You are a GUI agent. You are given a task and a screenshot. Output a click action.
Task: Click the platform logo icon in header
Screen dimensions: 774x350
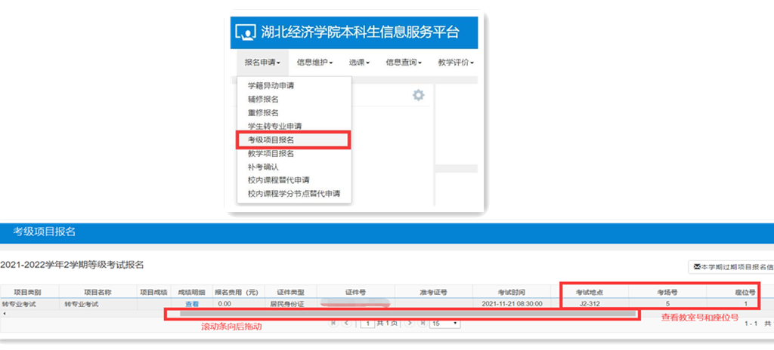247,33
